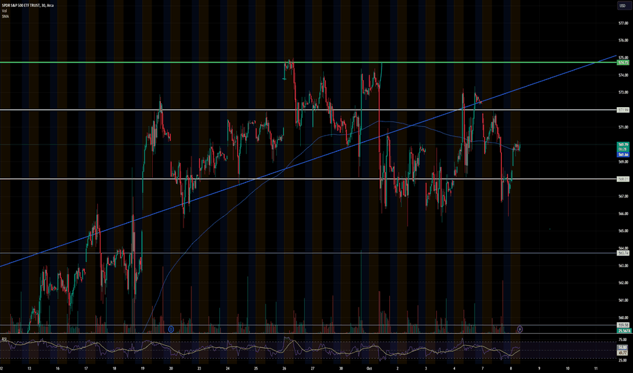Click the '11' date label on time axis
This screenshot has height=373, width=633.
[x=596, y=368]
